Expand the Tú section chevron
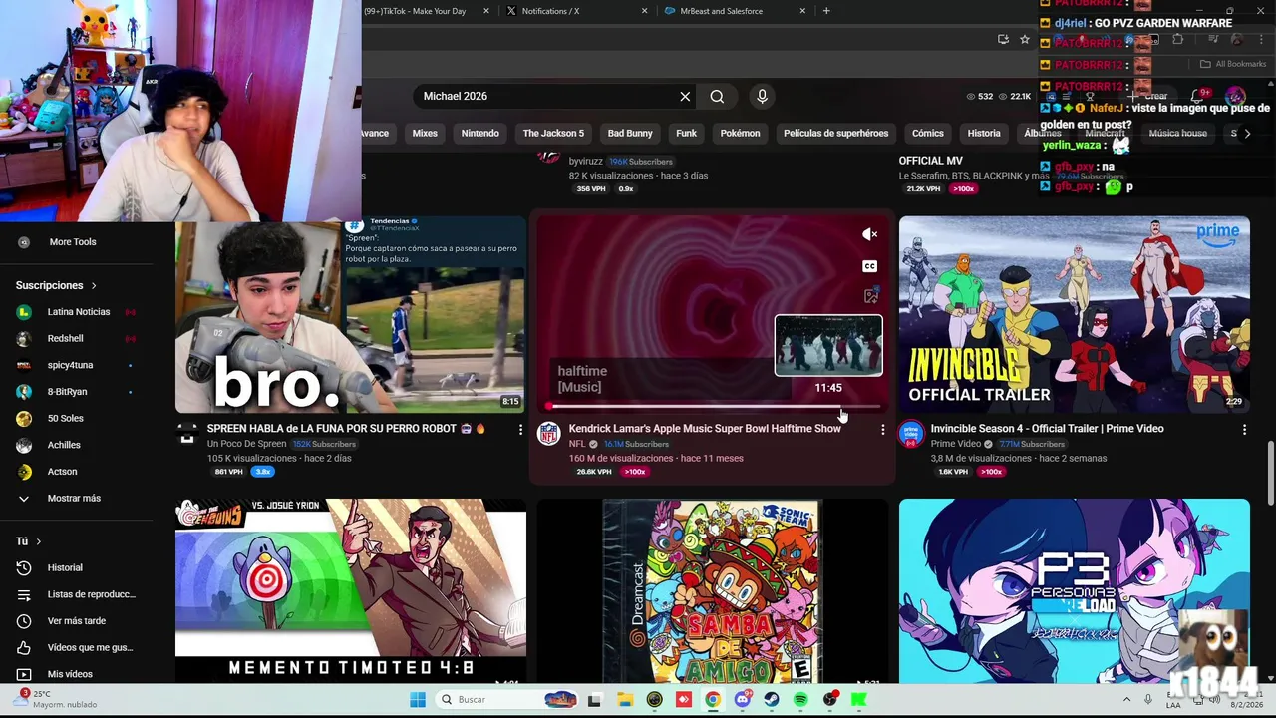This screenshot has height=718, width=1276. [38, 541]
